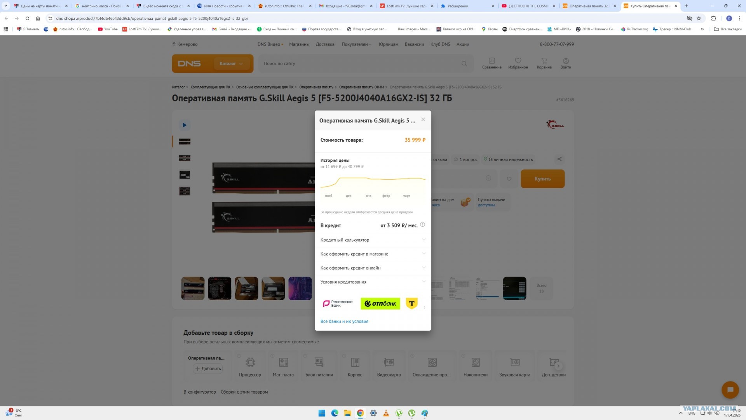Screen dimensions: 746x420
Task: Open Вакансии menu item
Action: coord(414,44)
